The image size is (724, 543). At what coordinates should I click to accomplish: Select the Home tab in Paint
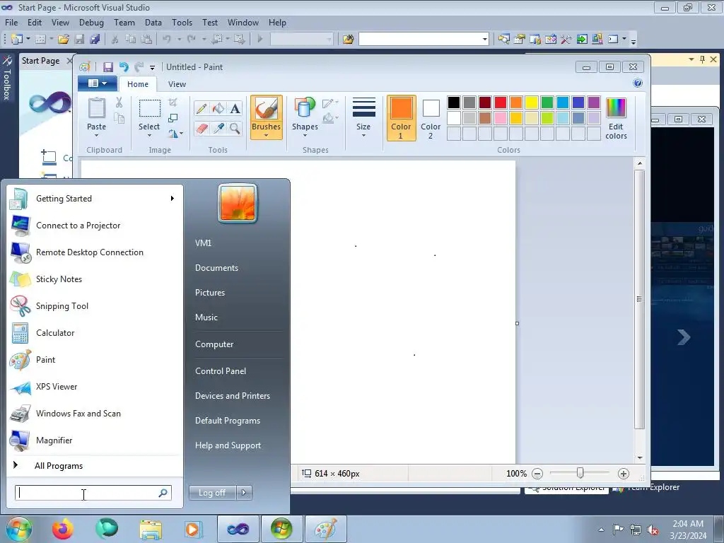(138, 84)
